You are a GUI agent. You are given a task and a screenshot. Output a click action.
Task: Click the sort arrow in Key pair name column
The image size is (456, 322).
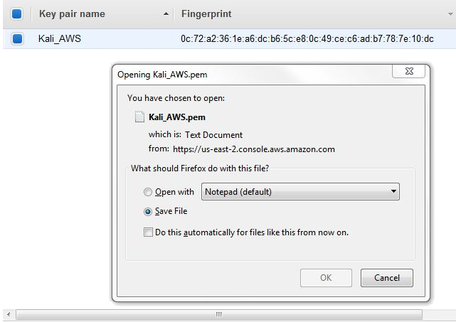point(166,14)
